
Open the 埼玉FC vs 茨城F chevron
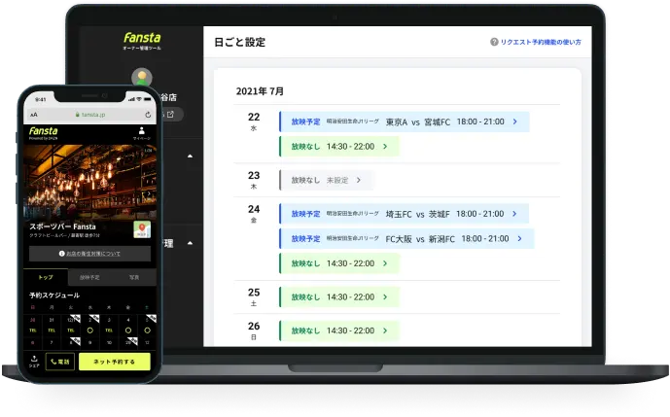pyautogui.click(x=514, y=214)
